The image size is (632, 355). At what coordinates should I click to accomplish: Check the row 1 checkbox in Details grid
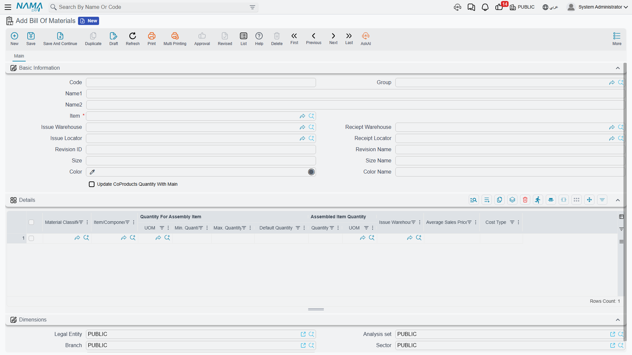(x=31, y=238)
